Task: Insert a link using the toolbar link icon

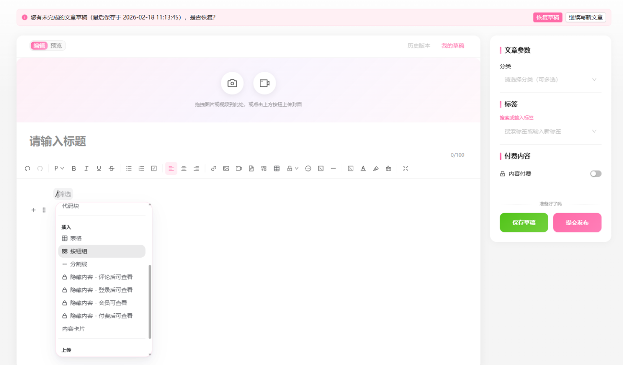Action: pos(214,169)
